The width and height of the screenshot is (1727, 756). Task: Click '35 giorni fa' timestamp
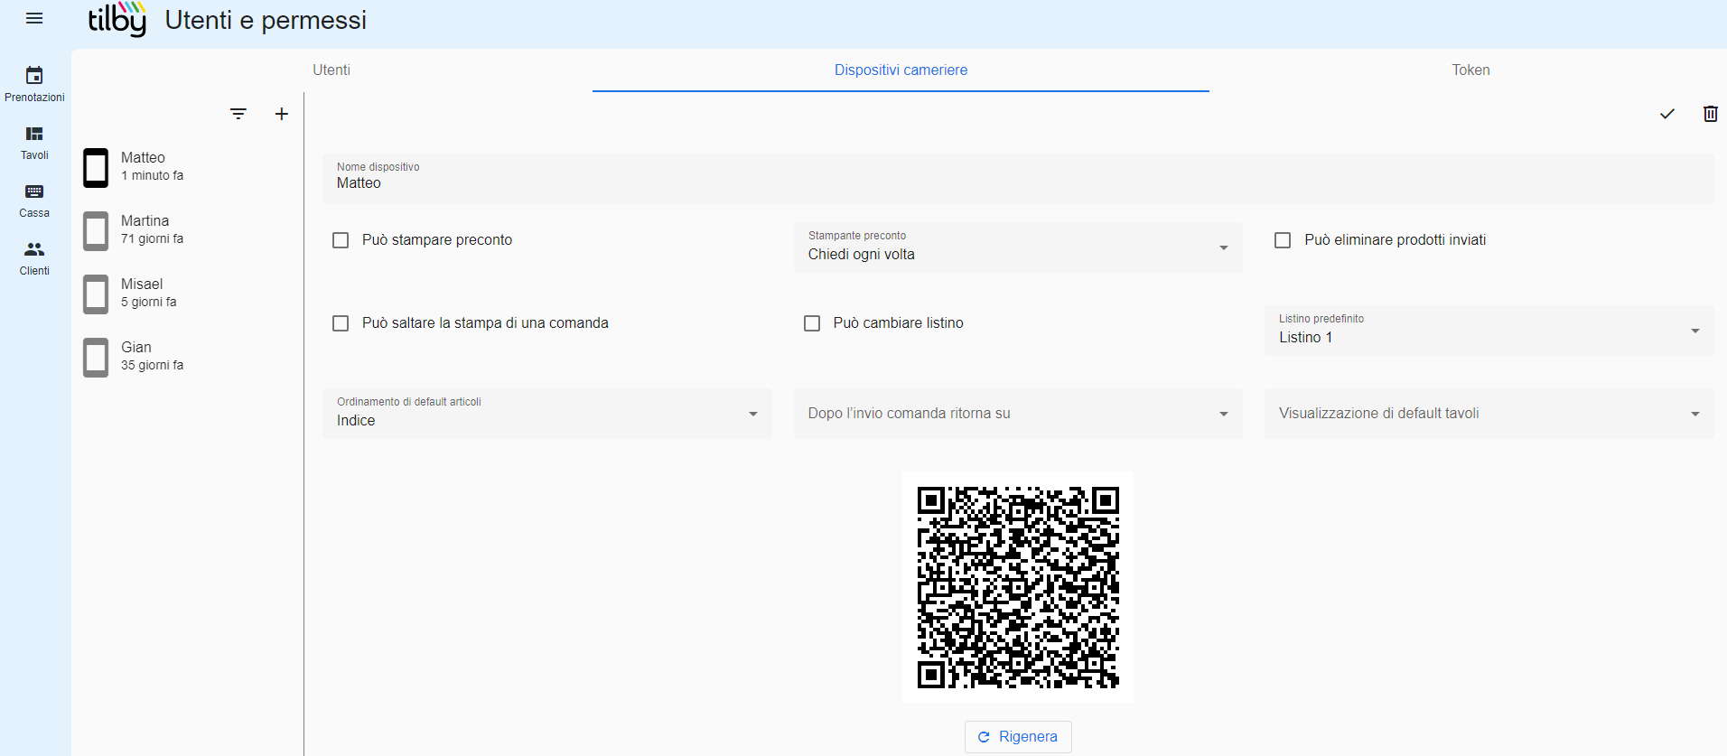[x=152, y=366]
